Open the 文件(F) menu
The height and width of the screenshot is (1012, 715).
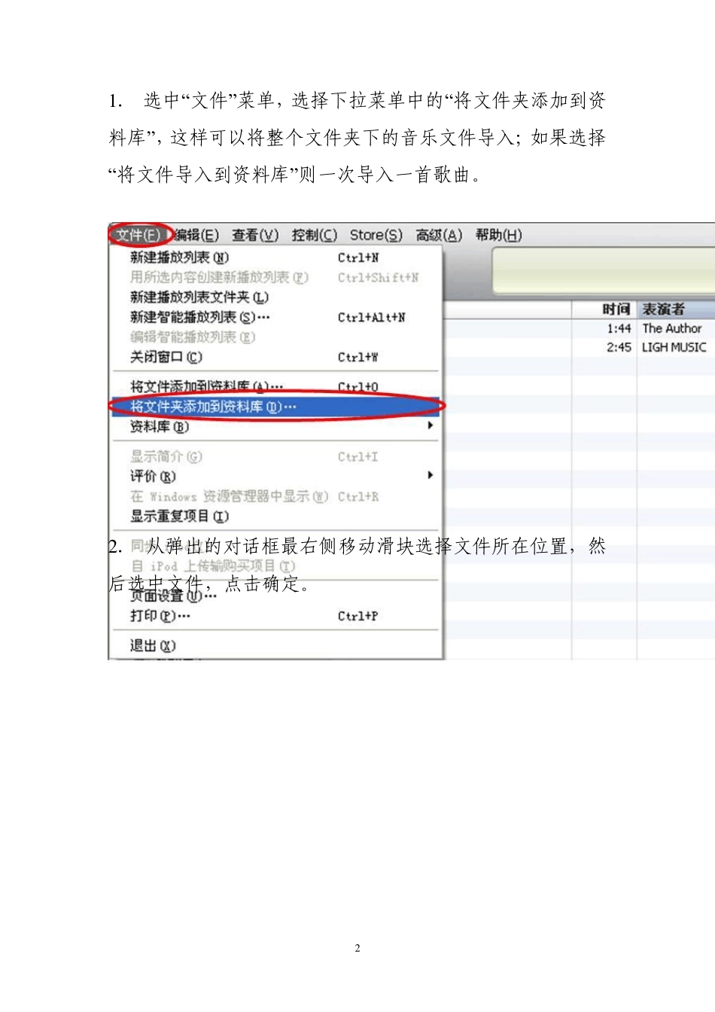click(x=139, y=235)
